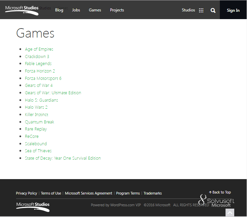Open the Blog menu item

(x=59, y=10)
